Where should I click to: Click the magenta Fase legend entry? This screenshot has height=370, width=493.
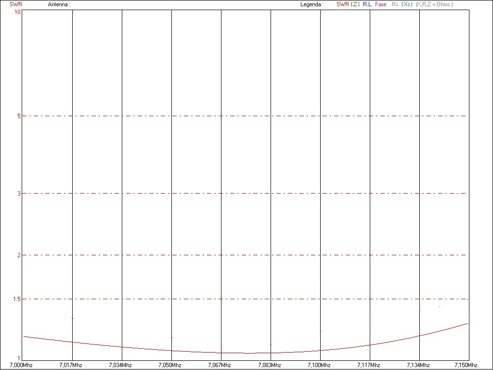380,4
